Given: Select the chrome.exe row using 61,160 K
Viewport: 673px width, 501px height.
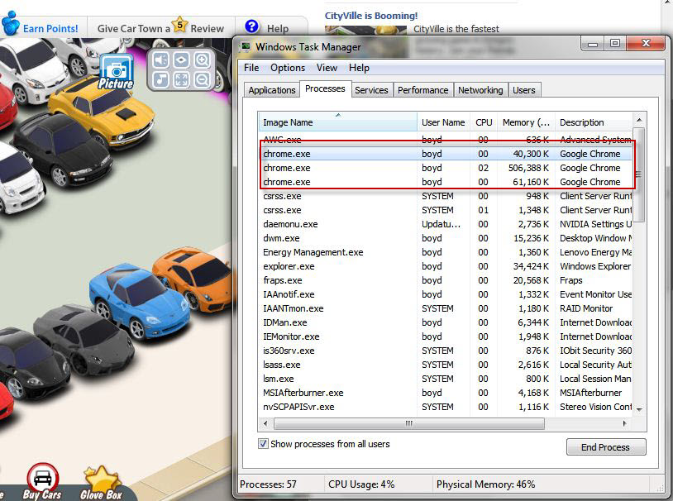Looking at the screenshot, I should pyautogui.click(x=446, y=182).
